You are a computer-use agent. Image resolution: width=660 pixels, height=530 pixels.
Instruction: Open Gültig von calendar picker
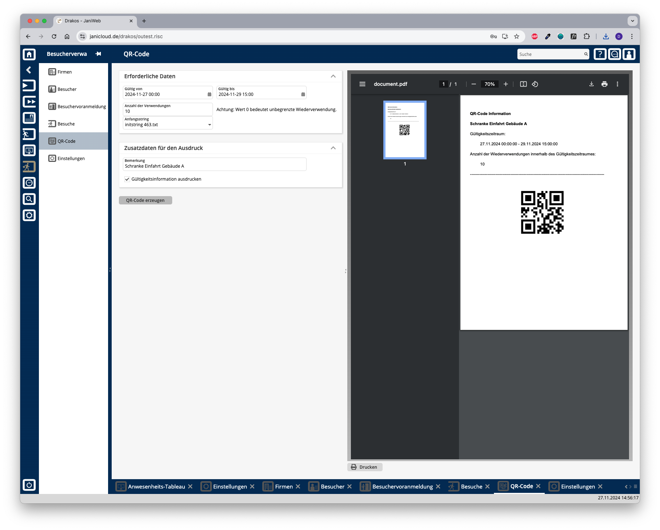click(x=209, y=94)
